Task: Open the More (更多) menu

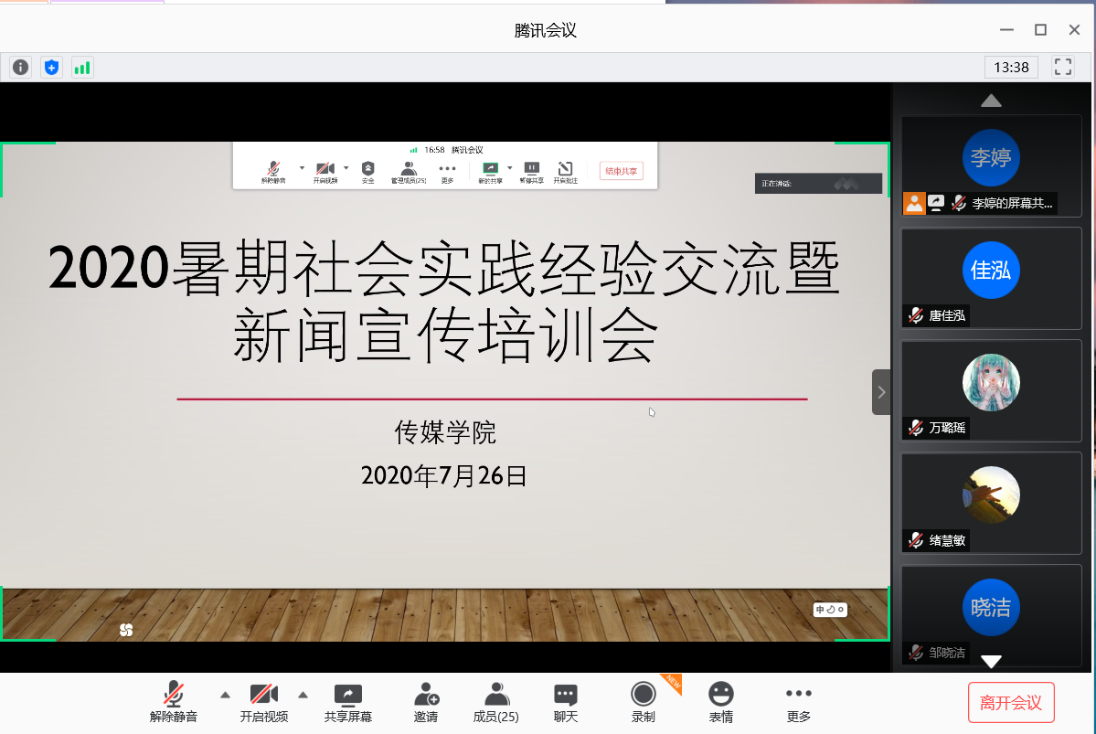Action: click(x=799, y=702)
